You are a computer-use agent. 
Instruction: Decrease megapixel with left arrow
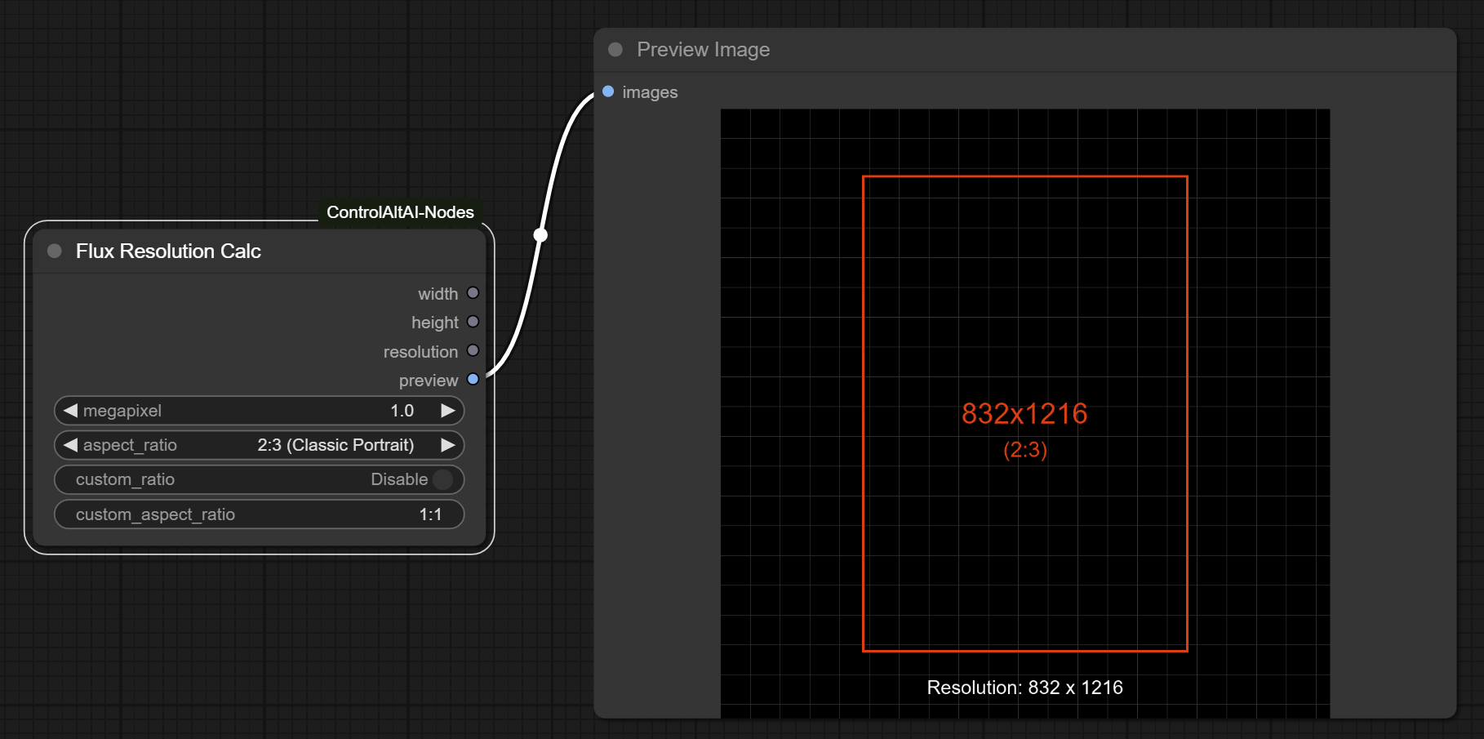(70, 411)
